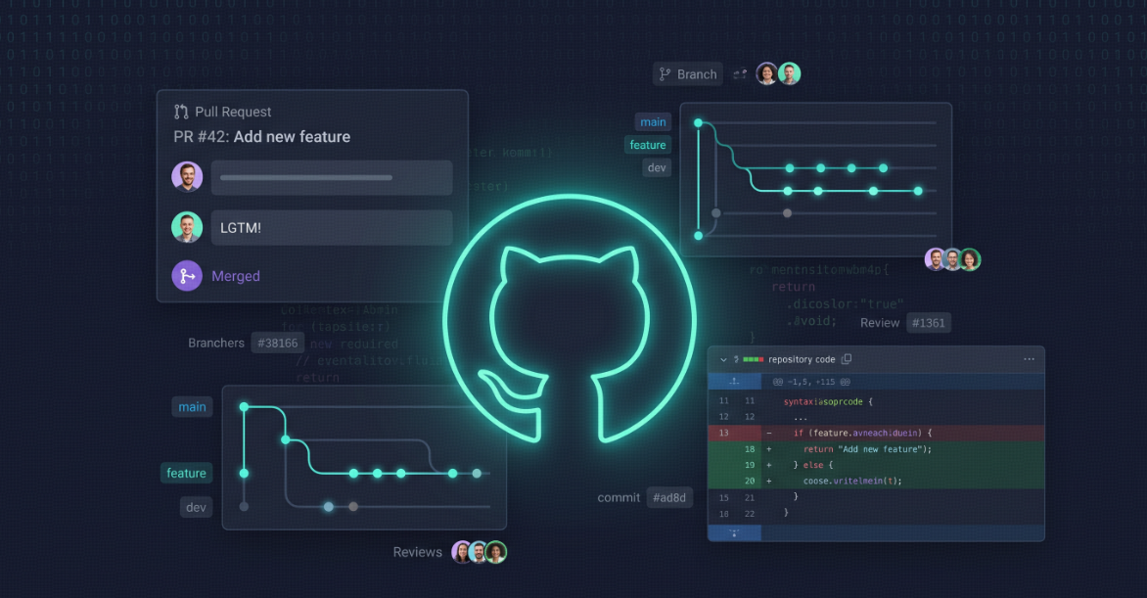Click the commit node beside the lower graph's main label
The image size is (1147, 598).
pos(244,407)
